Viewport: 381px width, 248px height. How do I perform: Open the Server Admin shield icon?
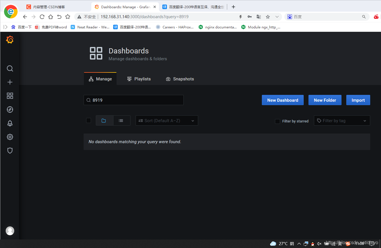[x=10, y=151]
